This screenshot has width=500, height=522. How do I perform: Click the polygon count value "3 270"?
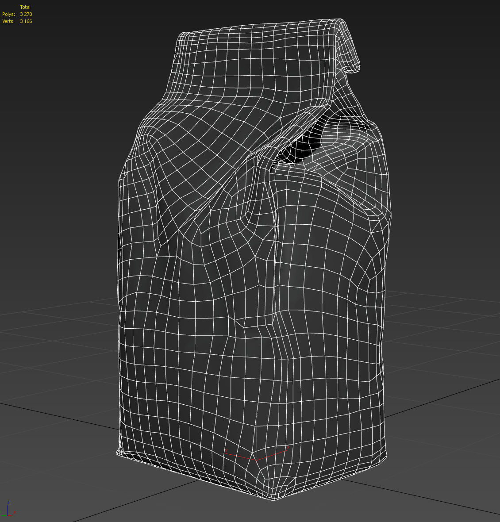[26, 14]
